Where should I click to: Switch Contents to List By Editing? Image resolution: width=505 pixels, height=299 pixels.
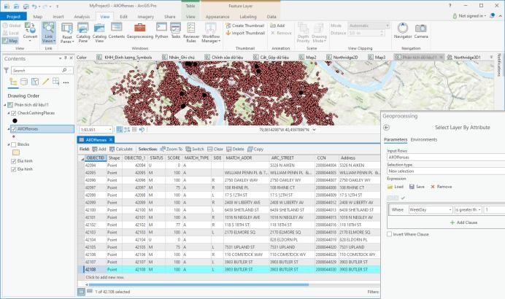[x=45, y=82]
